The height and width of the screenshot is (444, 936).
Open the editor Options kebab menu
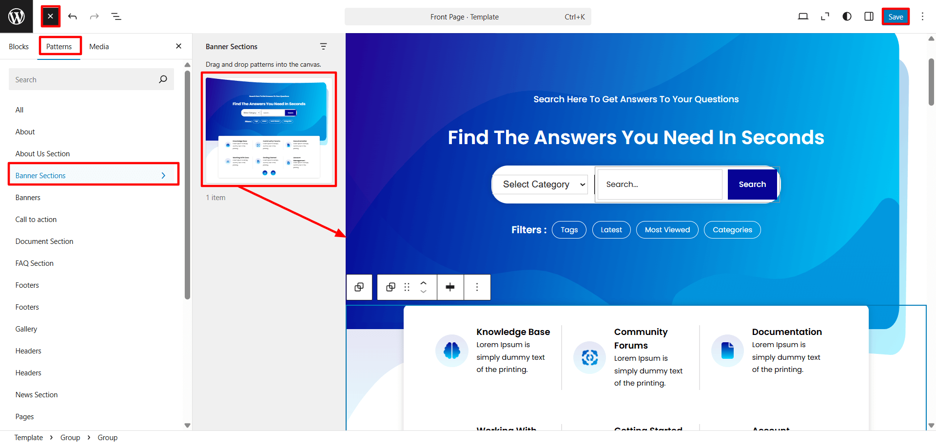[922, 17]
